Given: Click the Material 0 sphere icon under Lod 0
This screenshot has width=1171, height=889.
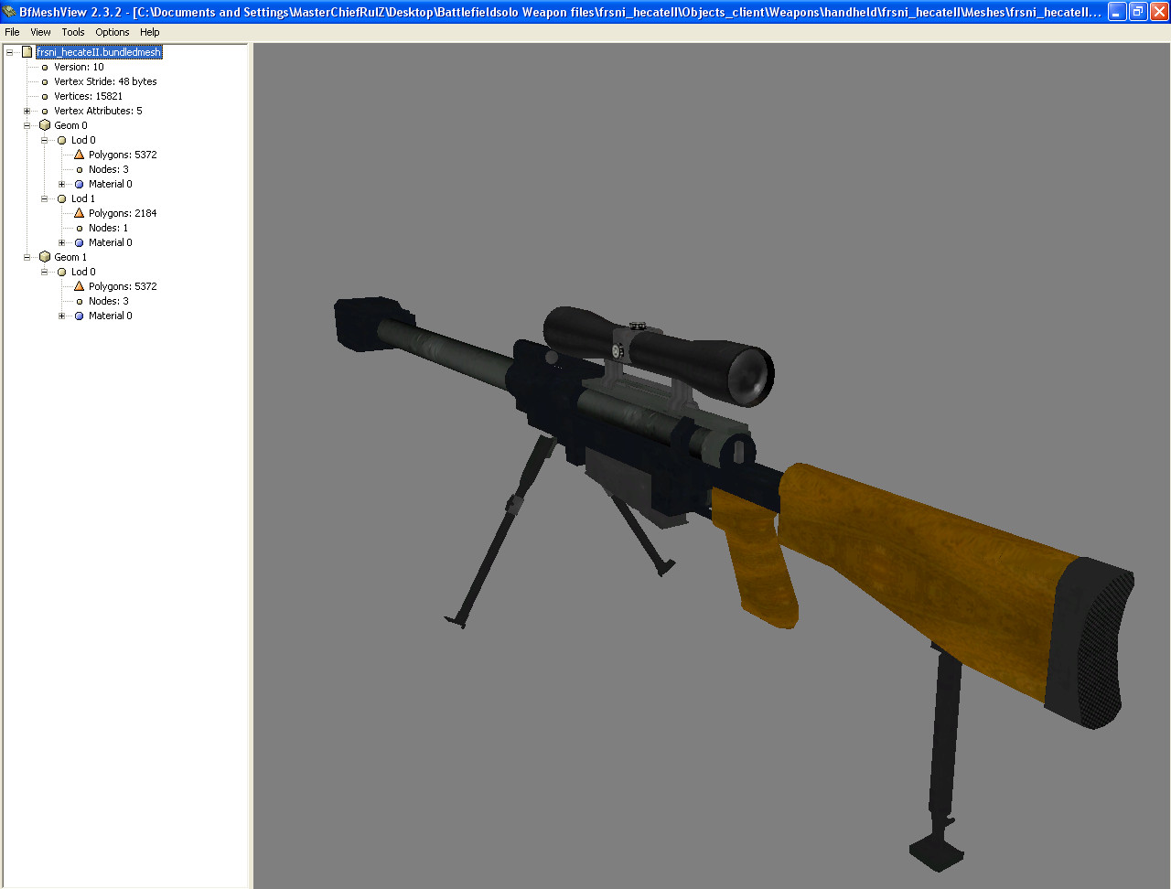Looking at the screenshot, I should coord(79,184).
